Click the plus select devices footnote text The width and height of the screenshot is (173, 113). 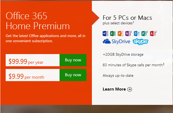(118, 23)
